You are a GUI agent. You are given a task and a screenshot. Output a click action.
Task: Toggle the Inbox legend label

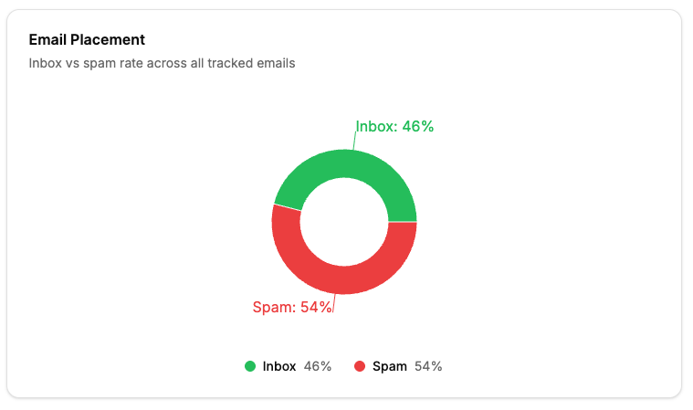tap(279, 366)
